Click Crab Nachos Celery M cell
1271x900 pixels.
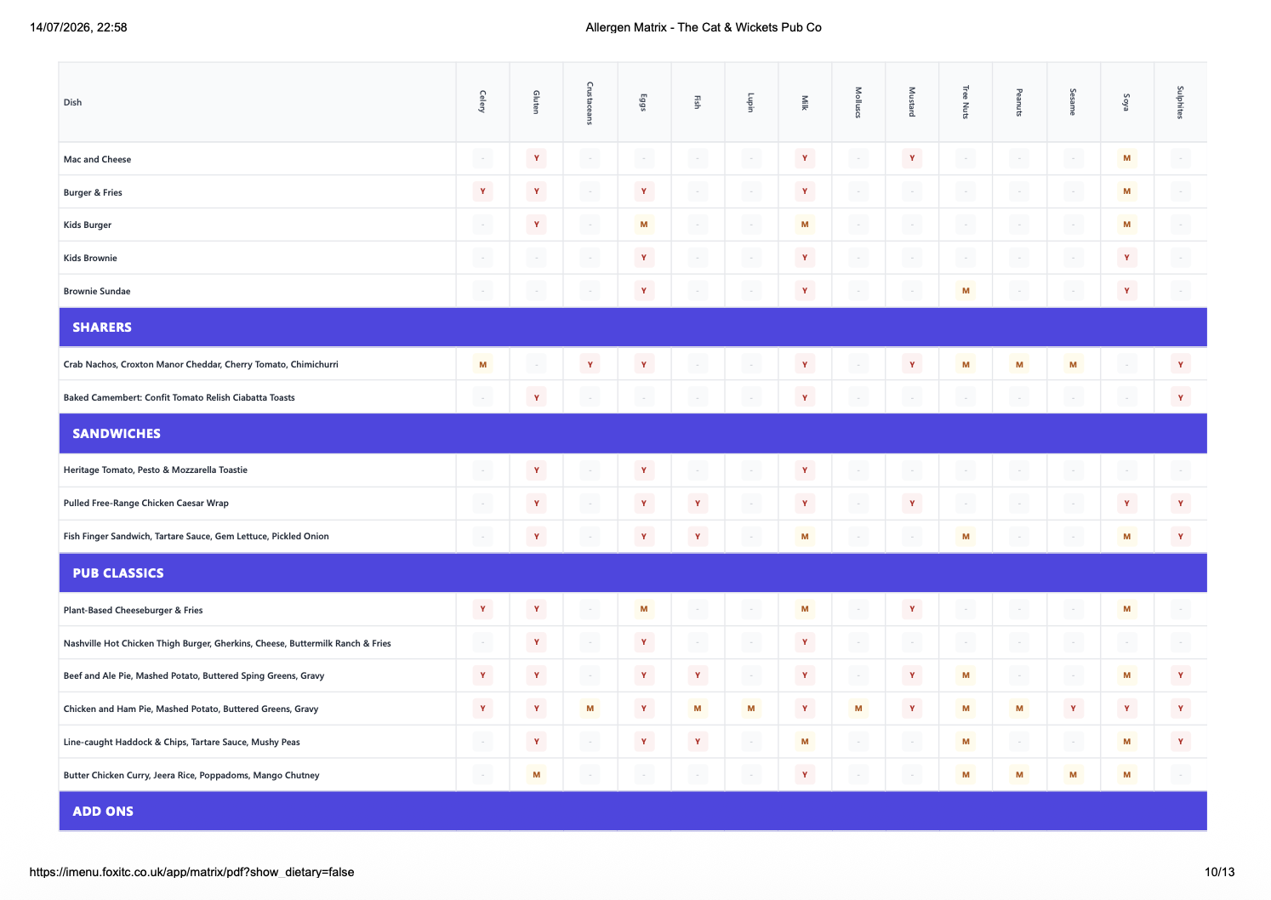482,365
